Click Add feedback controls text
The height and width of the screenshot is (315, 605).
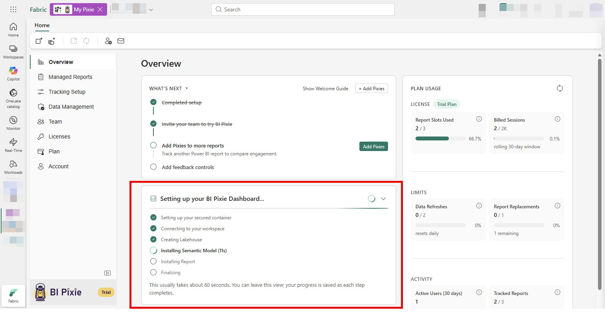tap(188, 167)
